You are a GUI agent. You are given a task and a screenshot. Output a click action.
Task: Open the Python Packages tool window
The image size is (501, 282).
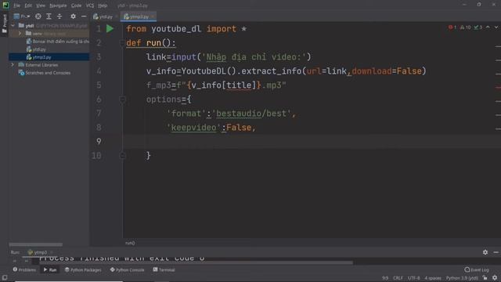point(83,269)
